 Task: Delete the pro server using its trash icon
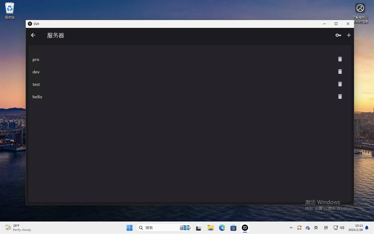tap(340, 59)
